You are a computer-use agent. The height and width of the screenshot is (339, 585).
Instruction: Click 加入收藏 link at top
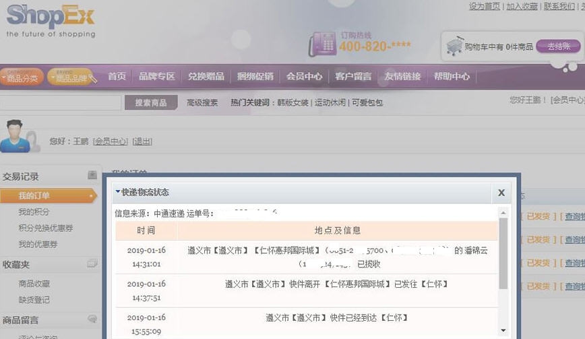tap(522, 6)
